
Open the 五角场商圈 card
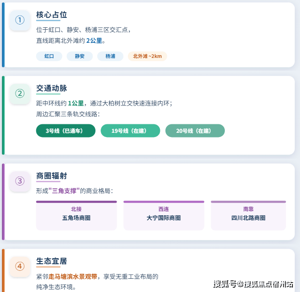tap(76, 215)
